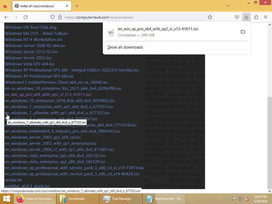Bookmark this page with the star icon
Image resolution: width=272 pixels, height=204 pixels.
(x=210, y=17)
